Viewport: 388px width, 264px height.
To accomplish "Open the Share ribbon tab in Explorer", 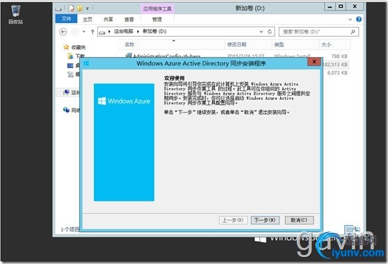I will 108,19.
